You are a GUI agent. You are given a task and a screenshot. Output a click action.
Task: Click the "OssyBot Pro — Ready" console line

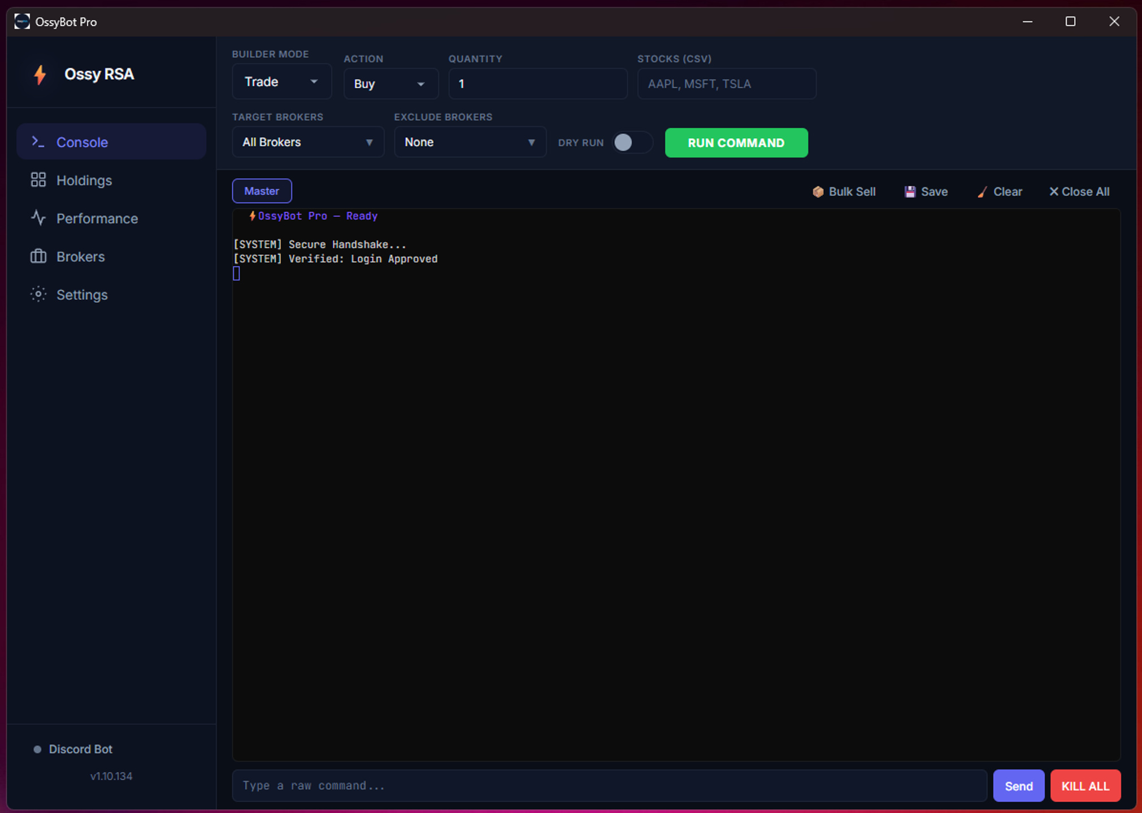[313, 216]
